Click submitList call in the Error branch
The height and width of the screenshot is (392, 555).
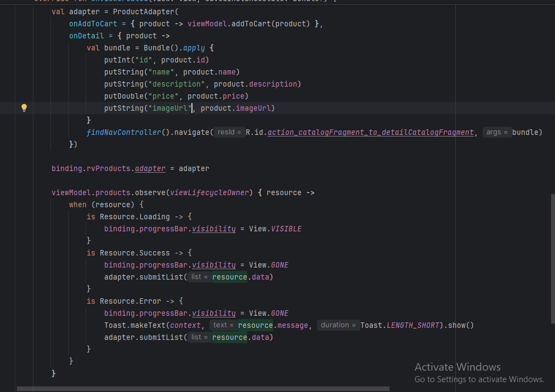(x=161, y=338)
